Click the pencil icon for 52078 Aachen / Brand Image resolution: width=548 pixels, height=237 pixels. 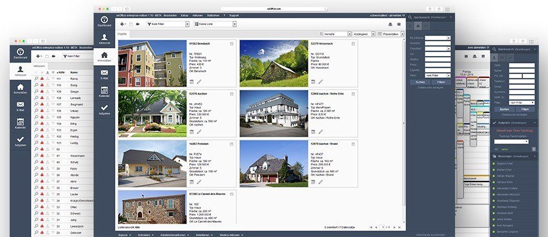tap(321, 182)
